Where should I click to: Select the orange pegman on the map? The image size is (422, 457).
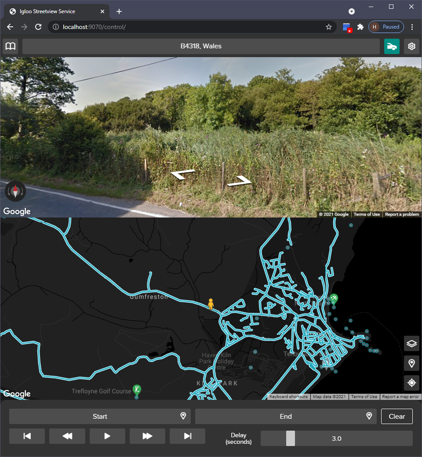click(x=211, y=304)
